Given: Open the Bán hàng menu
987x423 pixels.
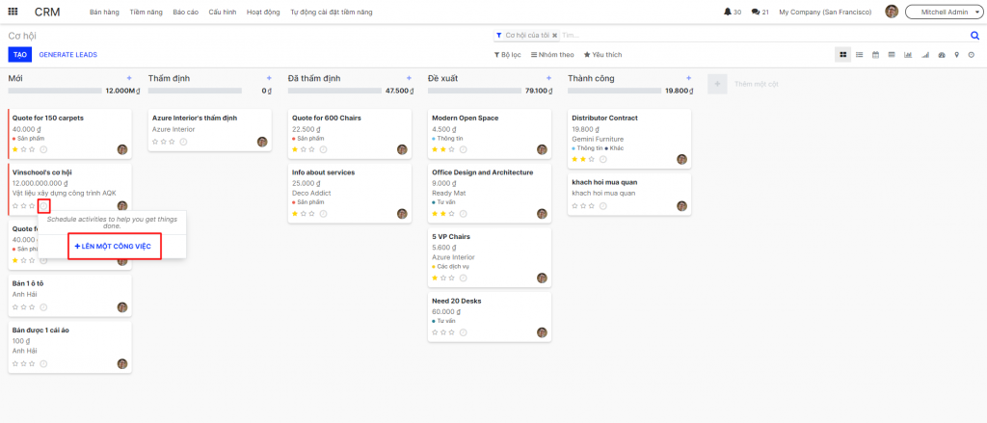Looking at the screenshot, I should [x=104, y=12].
